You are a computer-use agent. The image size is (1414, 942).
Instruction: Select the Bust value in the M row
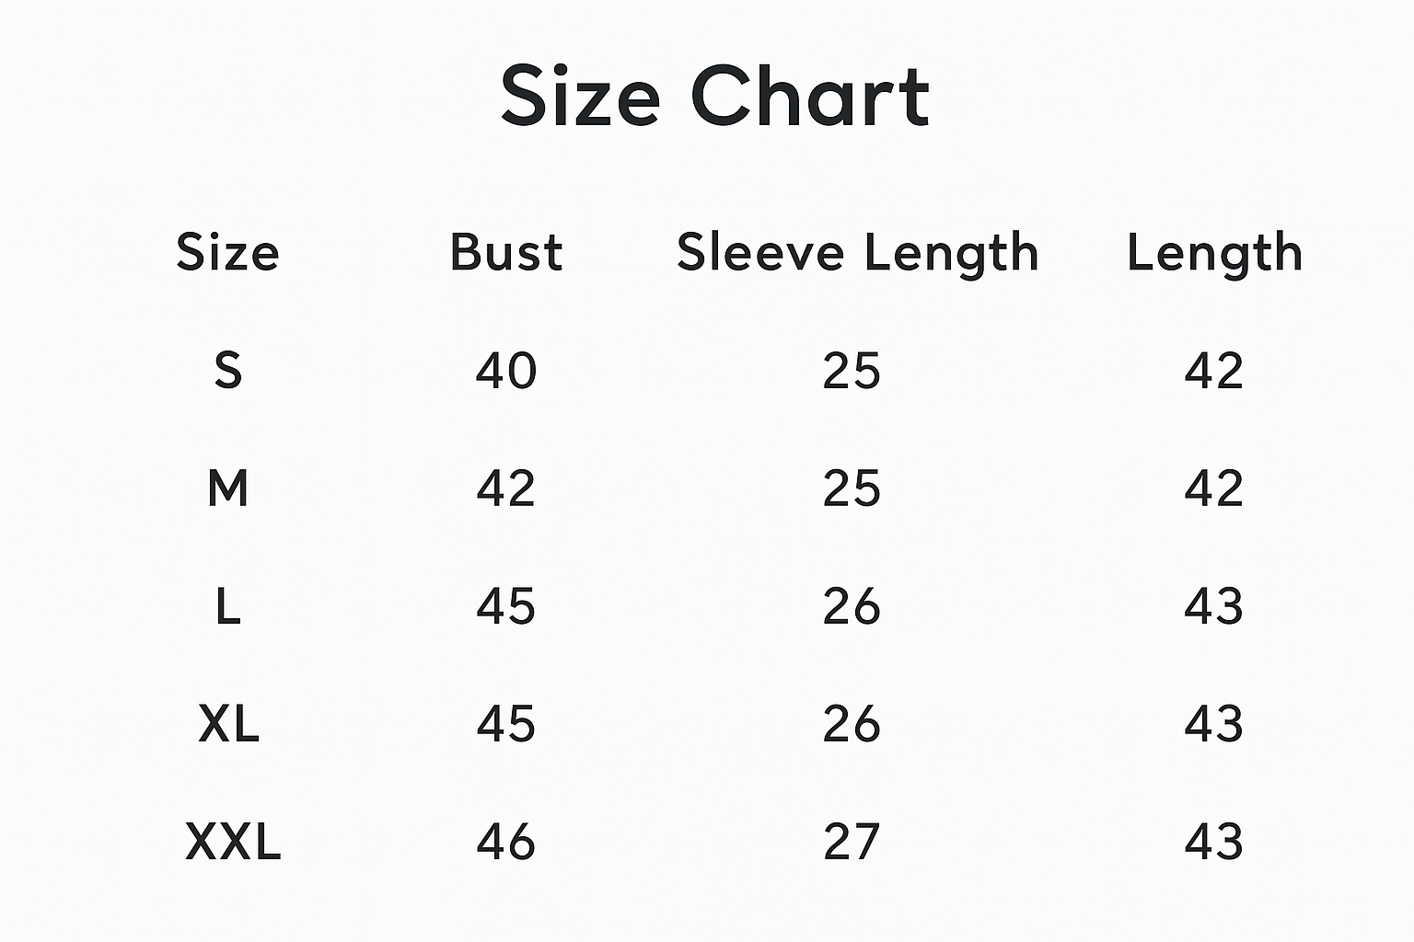click(506, 488)
